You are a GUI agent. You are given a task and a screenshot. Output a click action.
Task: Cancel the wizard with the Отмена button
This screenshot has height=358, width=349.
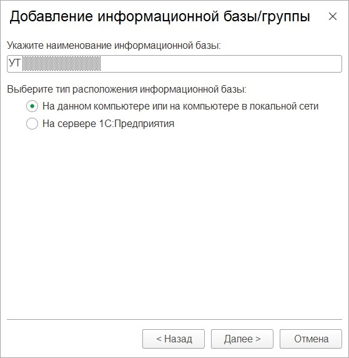click(x=311, y=339)
